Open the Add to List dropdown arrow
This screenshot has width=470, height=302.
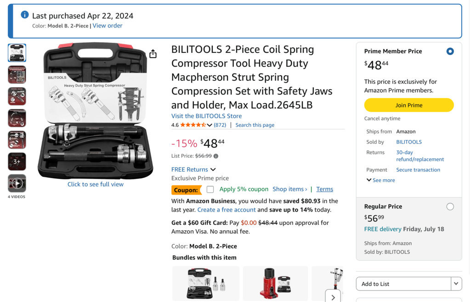(456, 284)
